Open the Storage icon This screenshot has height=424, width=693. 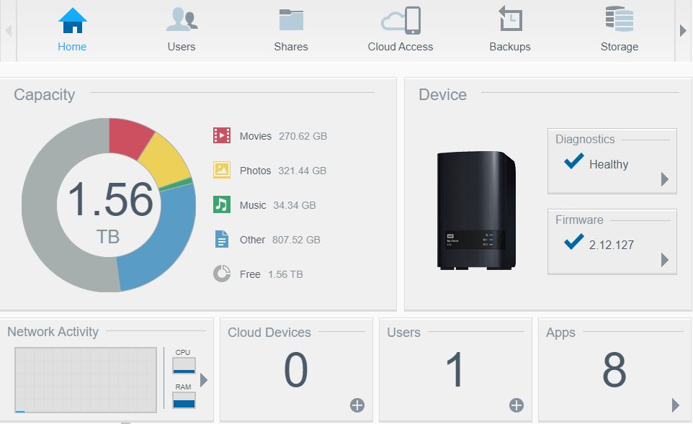(x=620, y=19)
